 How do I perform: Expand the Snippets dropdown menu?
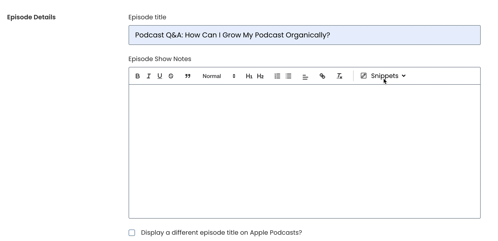383,76
